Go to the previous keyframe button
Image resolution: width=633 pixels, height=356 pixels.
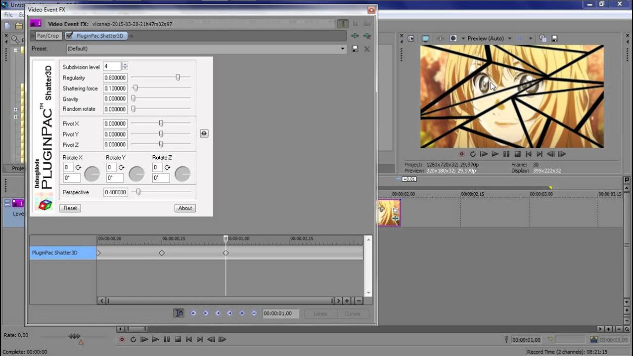click(x=206, y=313)
